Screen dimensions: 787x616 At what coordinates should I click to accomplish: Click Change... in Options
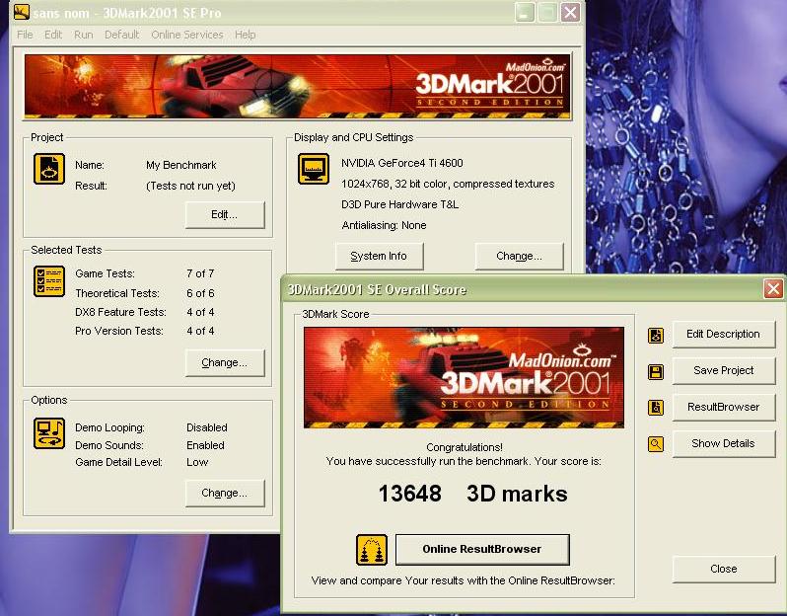224,494
